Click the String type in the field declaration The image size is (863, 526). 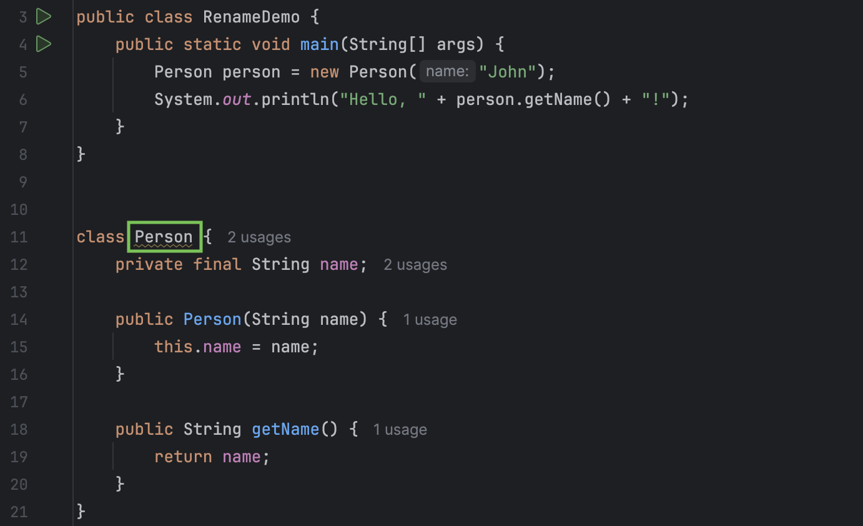(280, 264)
